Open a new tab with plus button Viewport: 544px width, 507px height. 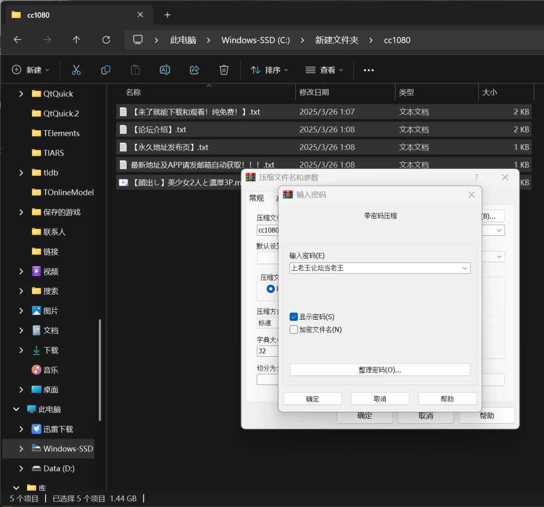(167, 15)
